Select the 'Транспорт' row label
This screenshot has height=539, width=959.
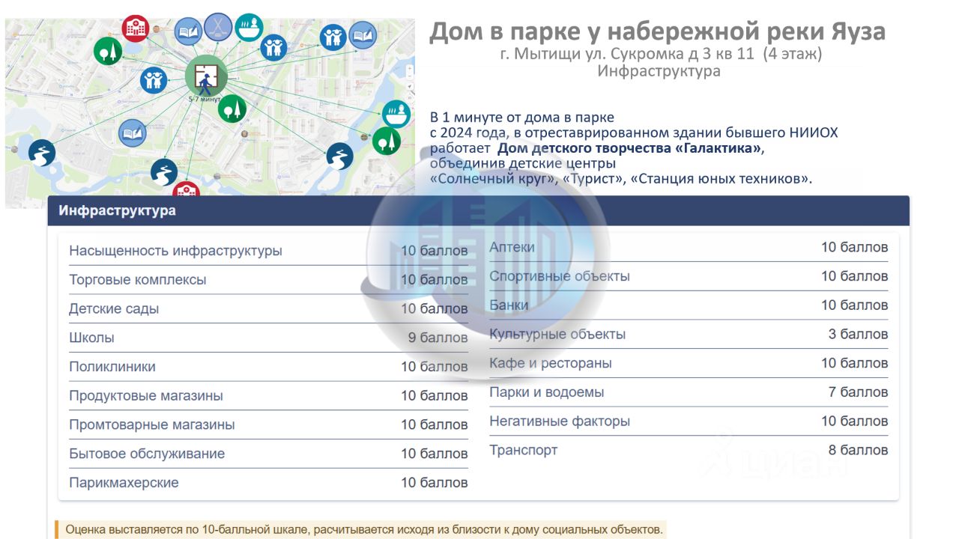pos(524,450)
